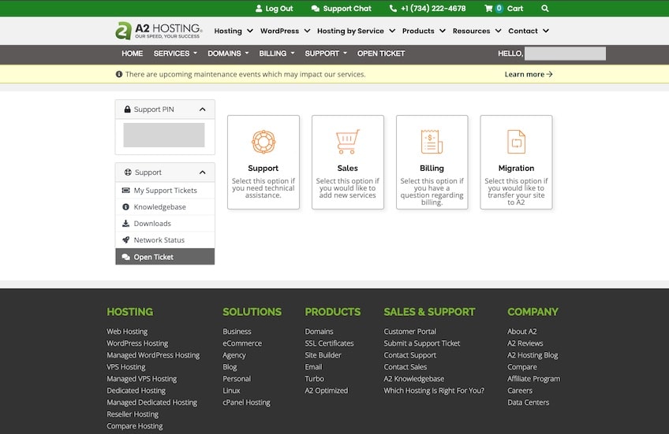Open Site Builder footer link

click(323, 354)
